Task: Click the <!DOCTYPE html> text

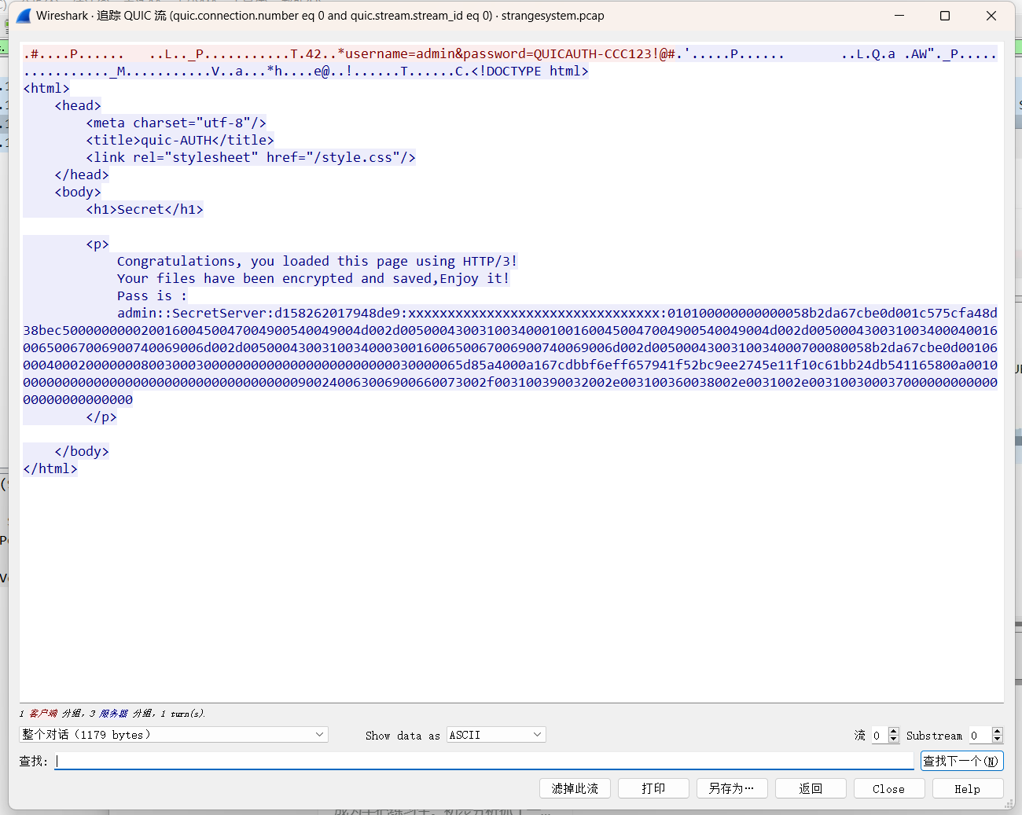Action: [529, 71]
